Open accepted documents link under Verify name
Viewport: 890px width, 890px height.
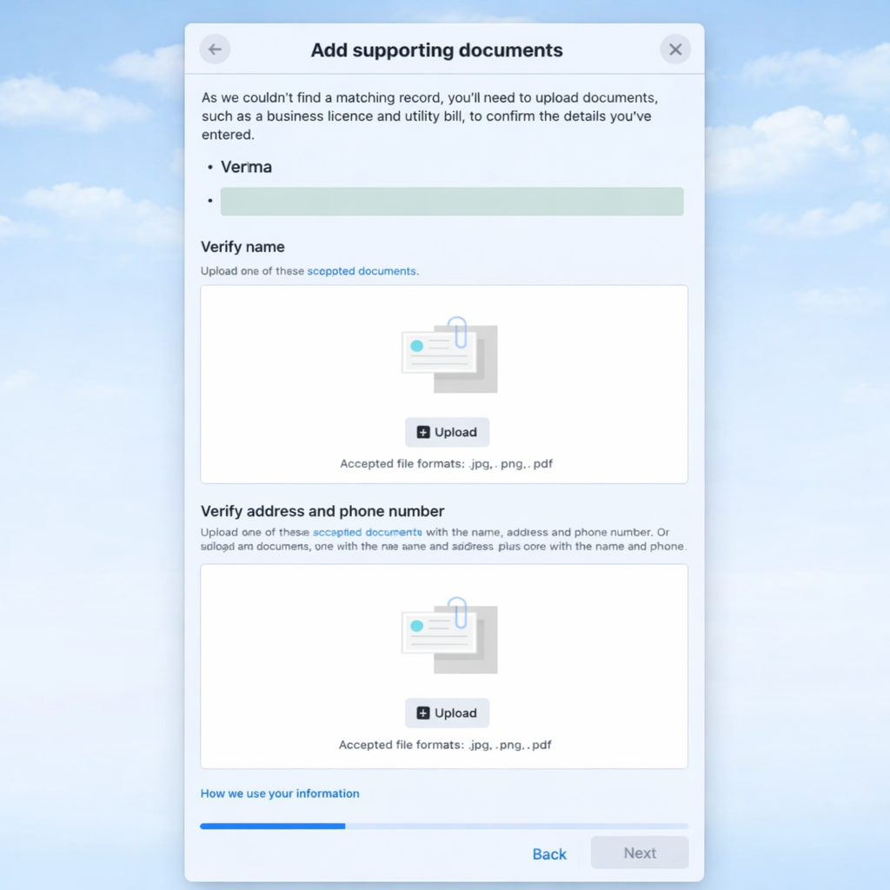tap(362, 271)
